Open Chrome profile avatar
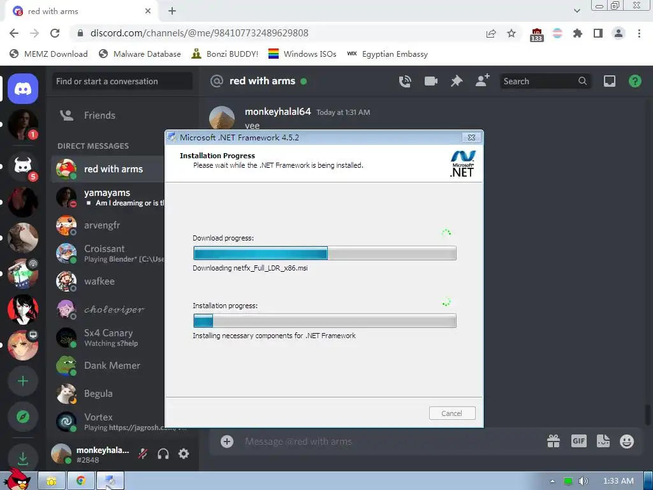The image size is (653, 490). point(619,33)
